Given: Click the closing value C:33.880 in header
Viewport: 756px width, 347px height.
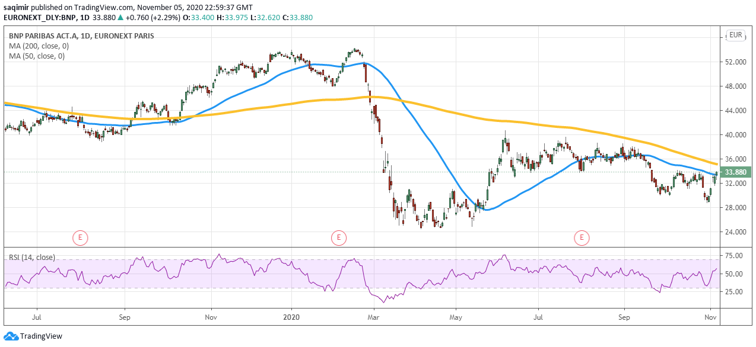Looking at the screenshot, I should [297, 17].
